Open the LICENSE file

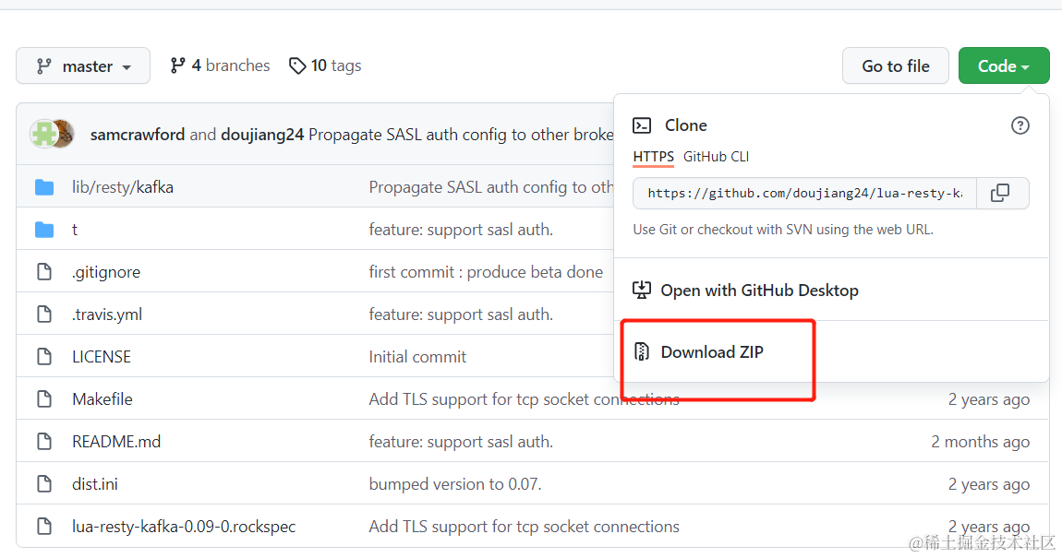102,356
